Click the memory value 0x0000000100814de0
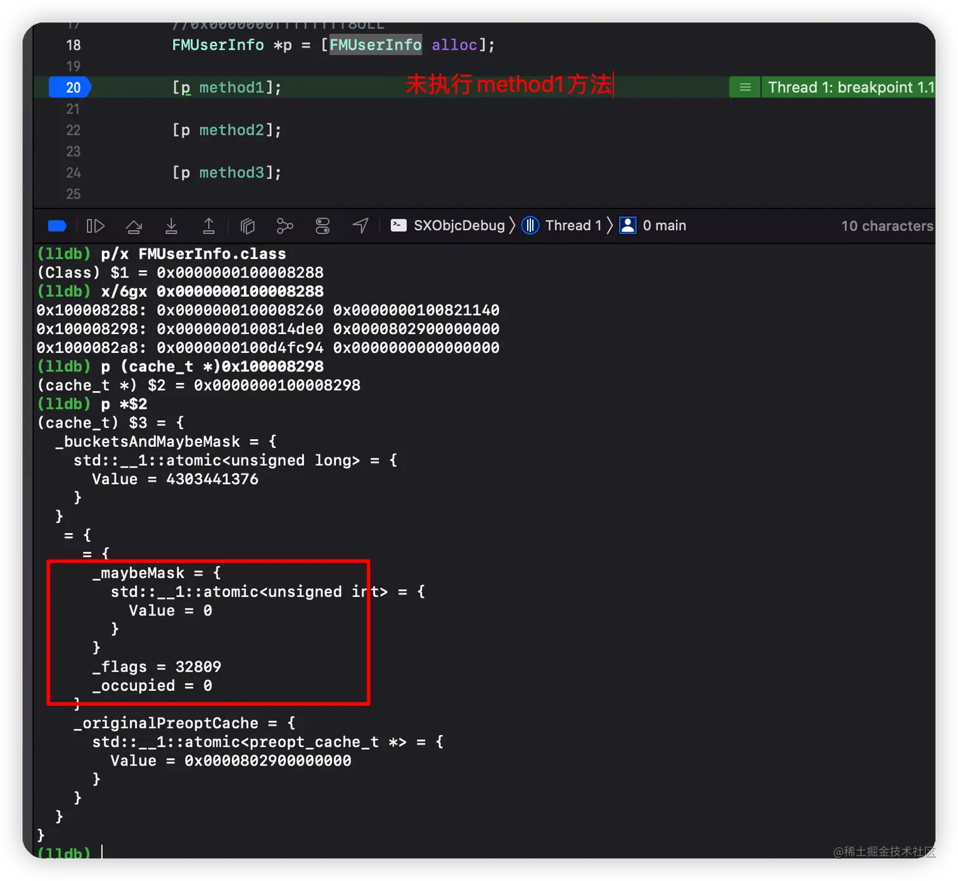Viewport: 958px width, 881px height. pyautogui.click(x=240, y=330)
